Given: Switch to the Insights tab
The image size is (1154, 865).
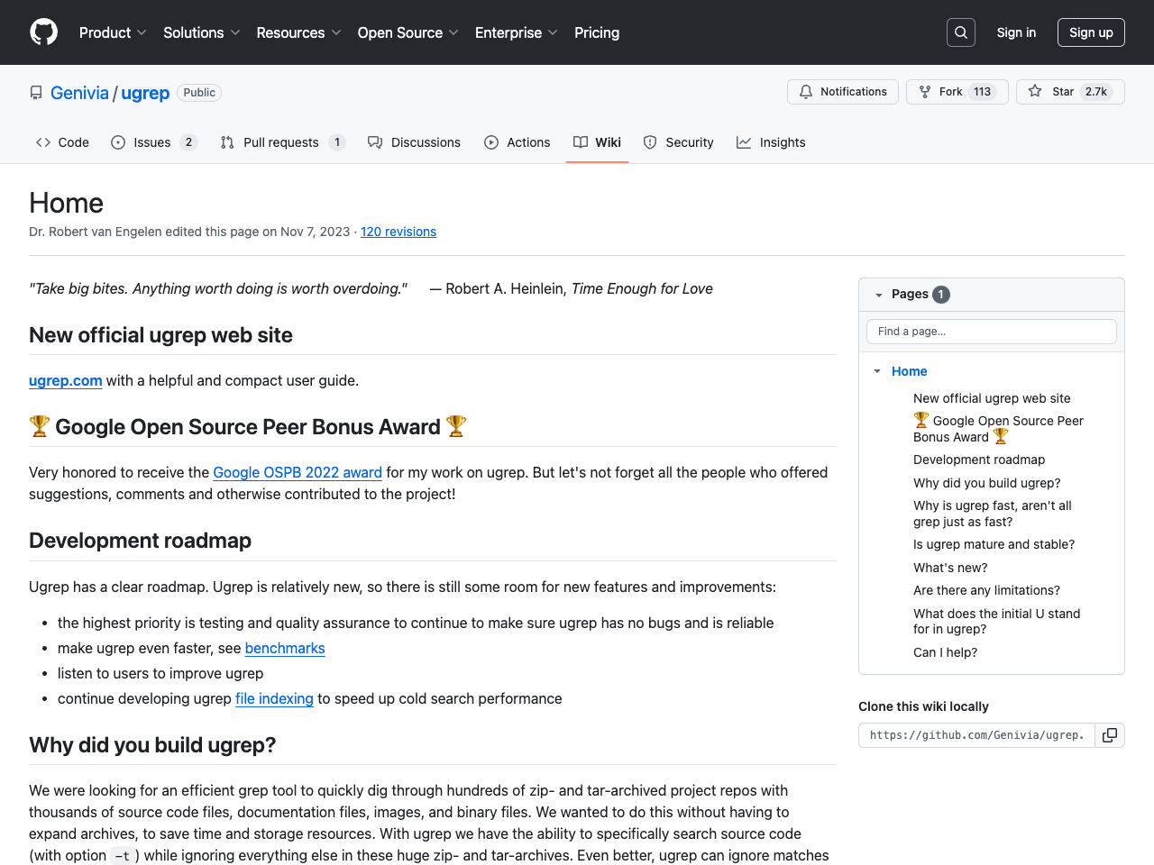Looking at the screenshot, I should pyautogui.click(x=772, y=142).
